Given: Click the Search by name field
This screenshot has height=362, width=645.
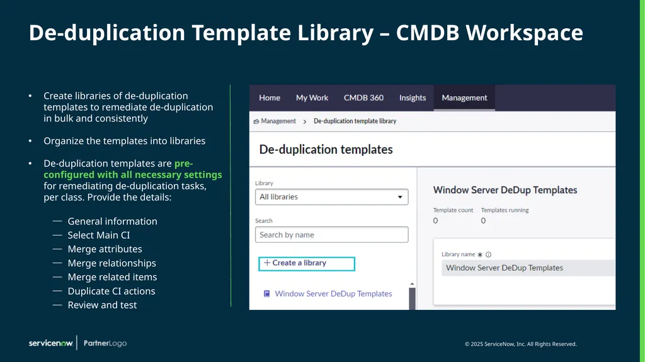Looking at the screenshot, I should pyautogui.click(x=331, y=235).
